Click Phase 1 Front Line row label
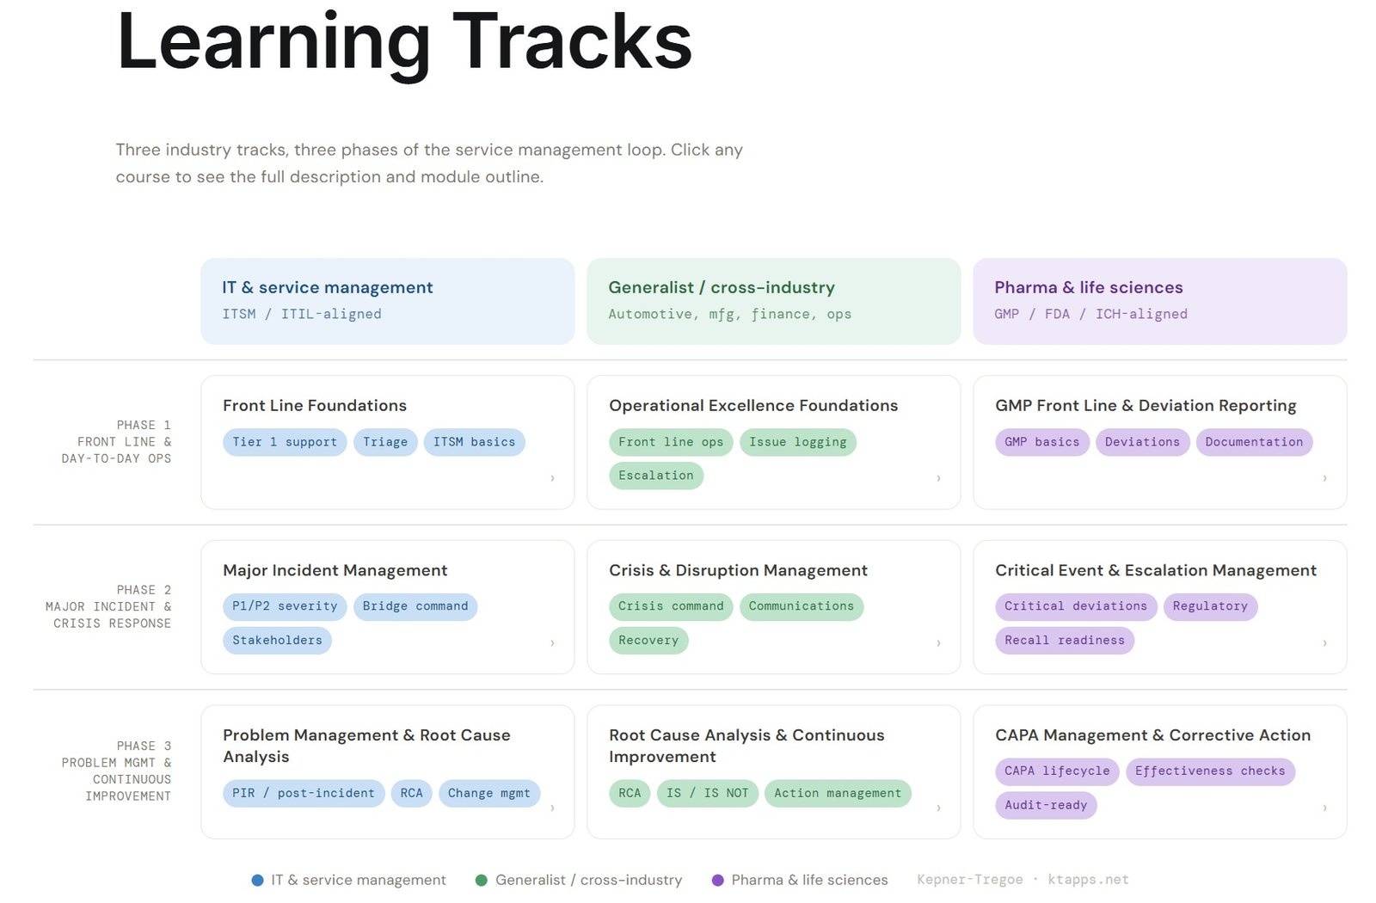1376x903 pixels. (116, 442)
